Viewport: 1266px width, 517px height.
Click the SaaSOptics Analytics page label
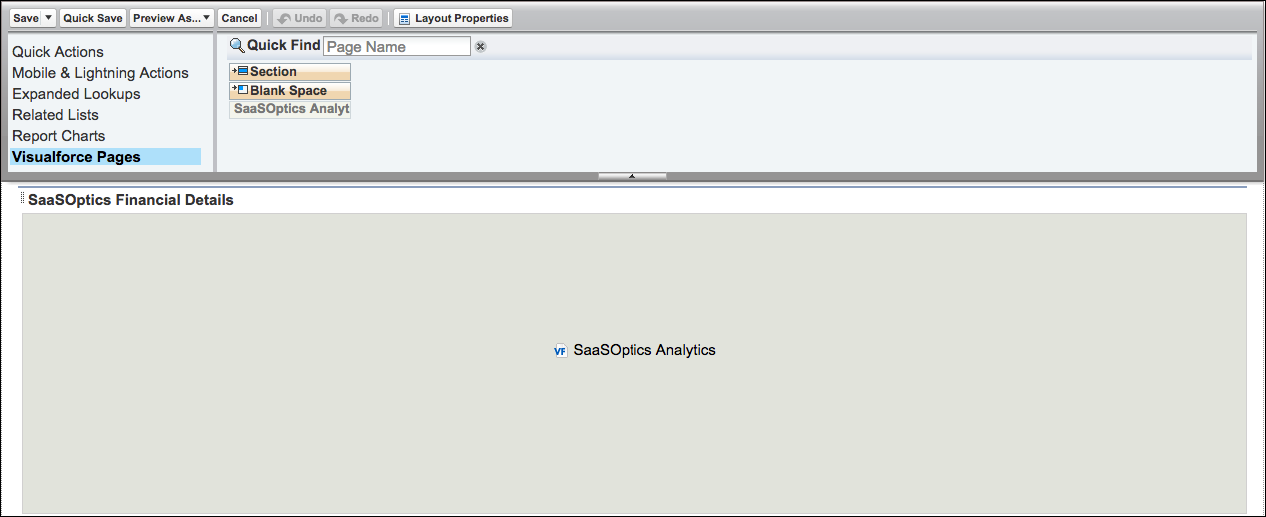coord(644,350)
